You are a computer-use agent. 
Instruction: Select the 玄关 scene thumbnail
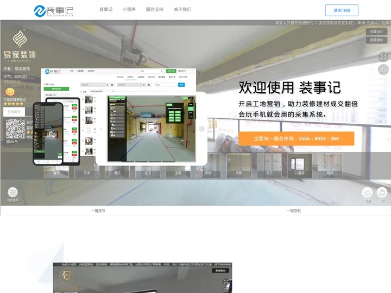click(87, 165)
